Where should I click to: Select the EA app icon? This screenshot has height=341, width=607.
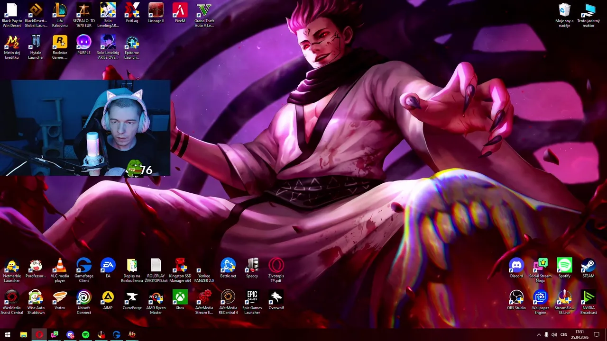coord(108,268)
